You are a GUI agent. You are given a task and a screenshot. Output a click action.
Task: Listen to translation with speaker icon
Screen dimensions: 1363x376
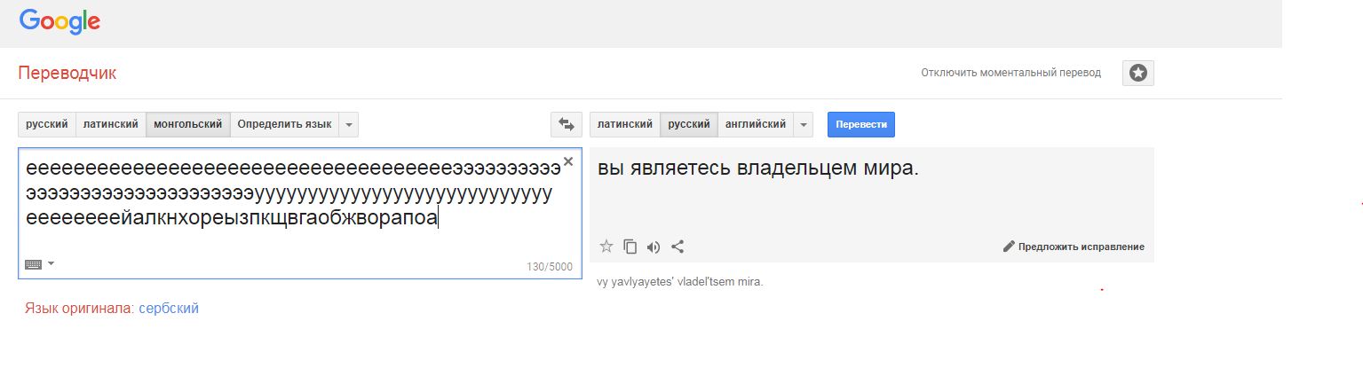(654, 247)
